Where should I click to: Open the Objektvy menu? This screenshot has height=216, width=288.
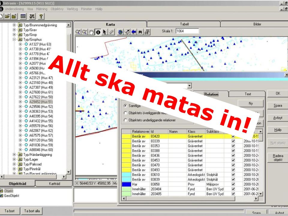click(57, 9)
